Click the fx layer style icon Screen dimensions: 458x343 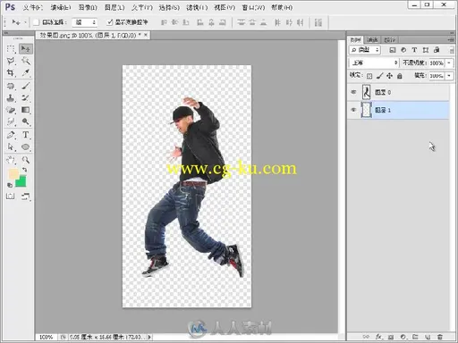(x=378, y=337)
